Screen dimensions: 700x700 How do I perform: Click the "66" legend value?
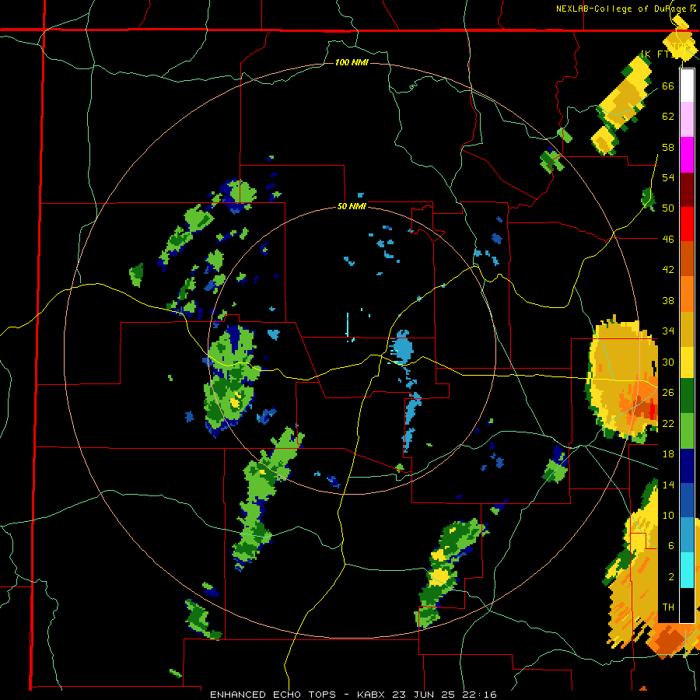click(x=668, y=86)
